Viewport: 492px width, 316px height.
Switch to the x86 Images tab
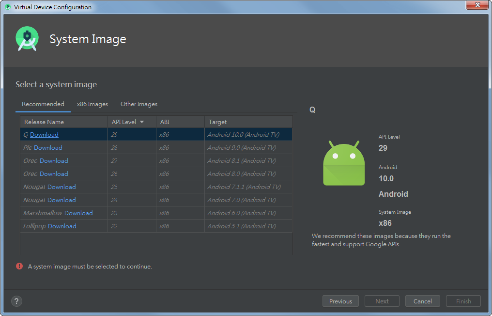tap(92, 104)
